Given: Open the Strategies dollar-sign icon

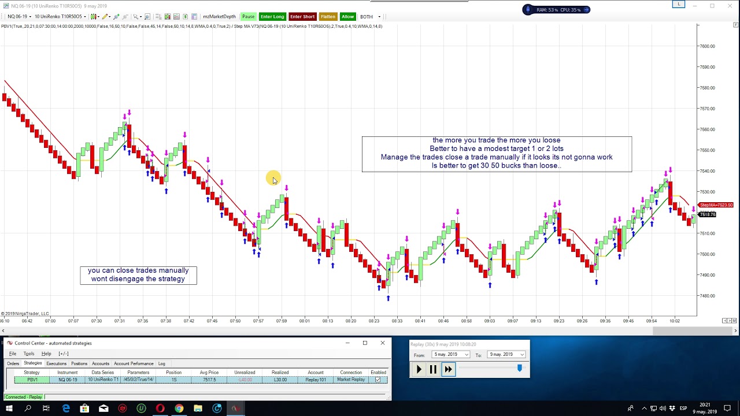Looking at the screenshot, I should click(x=185, y=17).
